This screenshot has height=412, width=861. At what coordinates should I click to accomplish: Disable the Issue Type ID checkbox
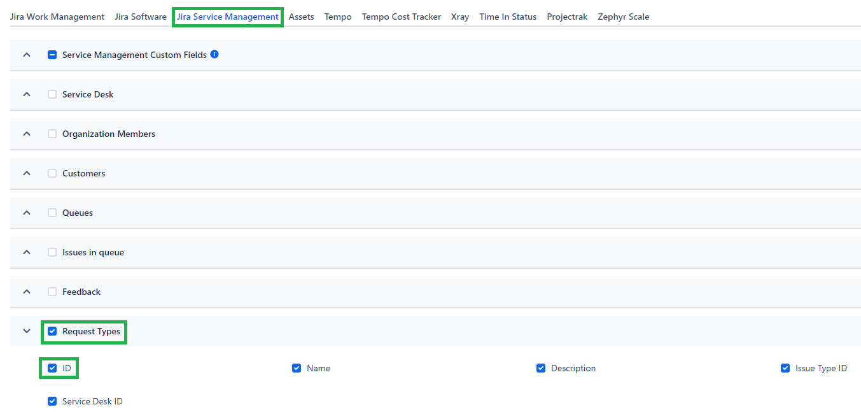[785, 368]
